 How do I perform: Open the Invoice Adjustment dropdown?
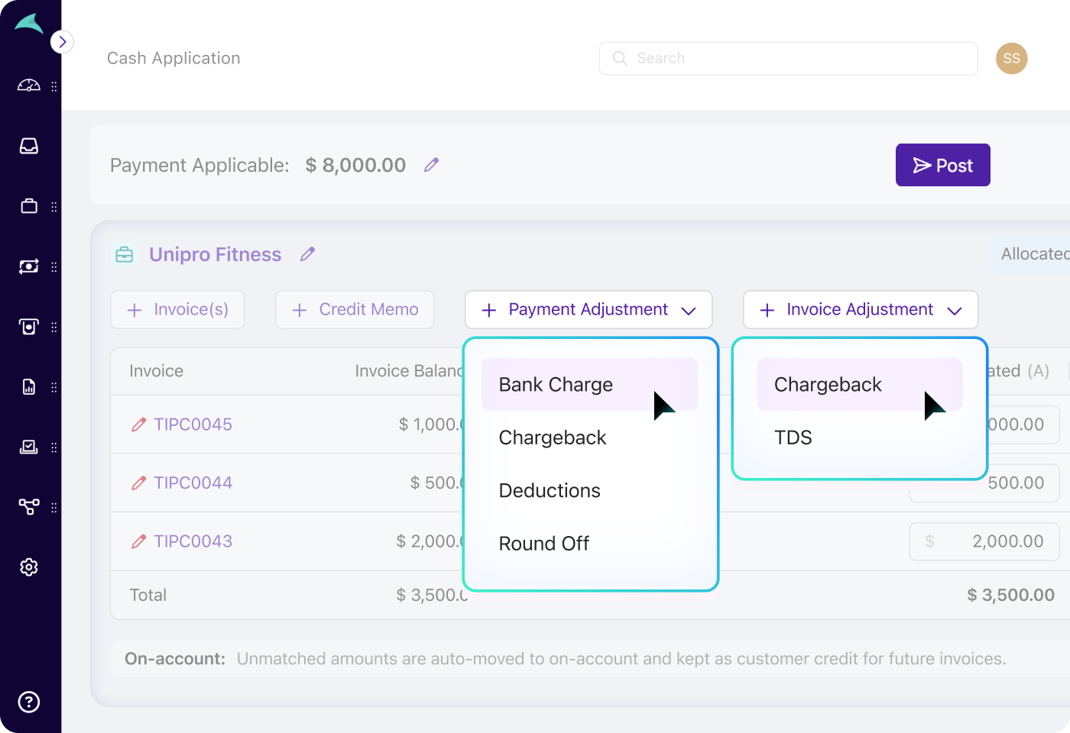[860, 310]
